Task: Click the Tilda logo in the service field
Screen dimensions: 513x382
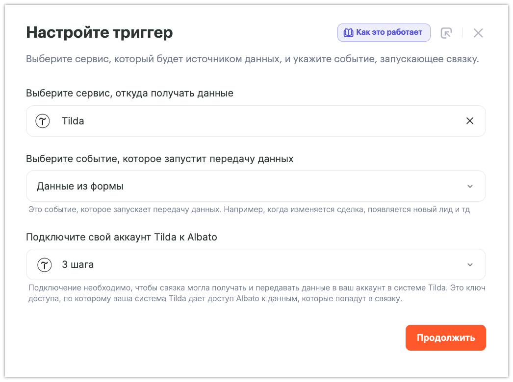Action: (43, 121)
